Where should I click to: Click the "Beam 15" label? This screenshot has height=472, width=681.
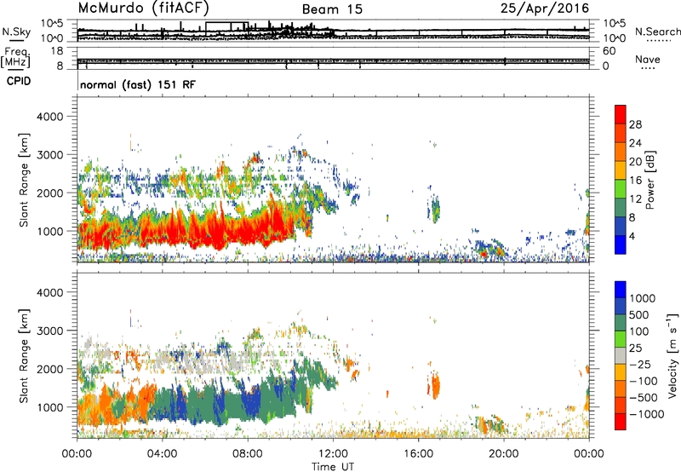coord(332,9)
